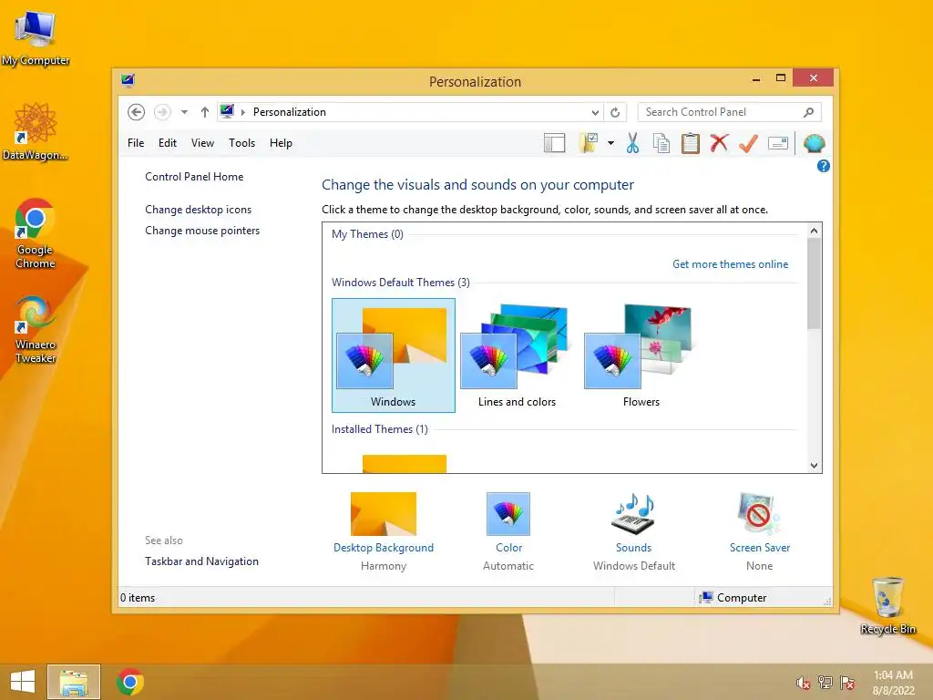Go up one level with Up arrow
The width and height of the screenshot is (933, 700).
click(205, 112)
